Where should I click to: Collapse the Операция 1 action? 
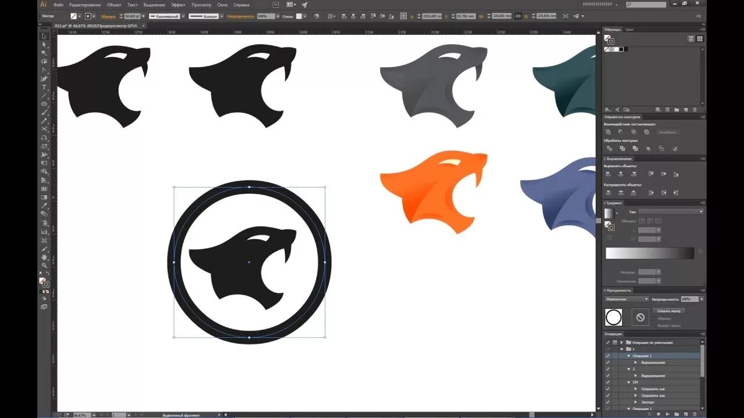628,356
